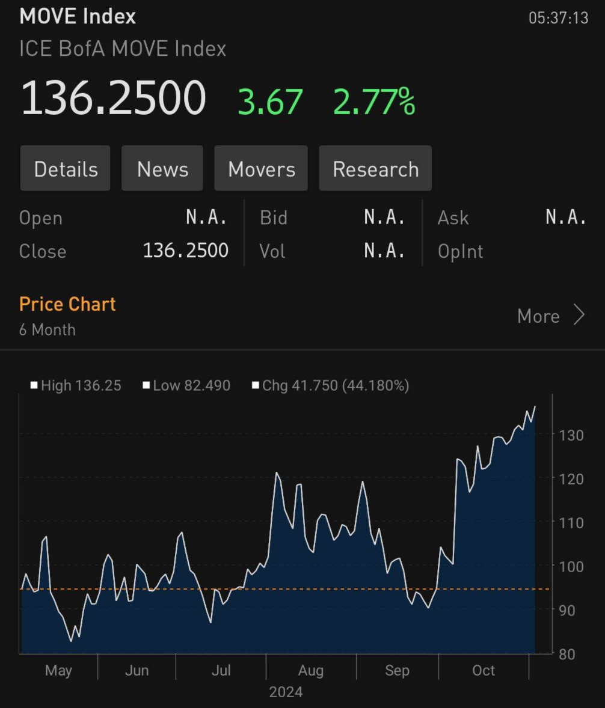Click the Close value 136.2500
The image size is (605, 708).
pyautogui.click(x=185, y=251)
